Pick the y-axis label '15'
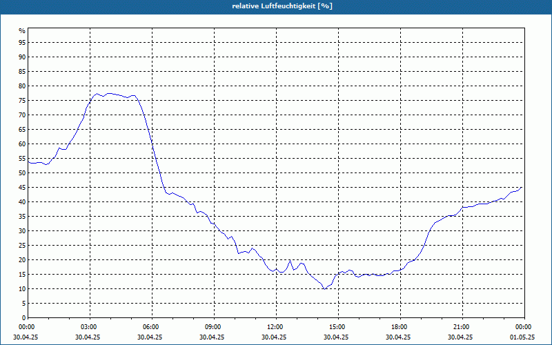 coord(22,275)
